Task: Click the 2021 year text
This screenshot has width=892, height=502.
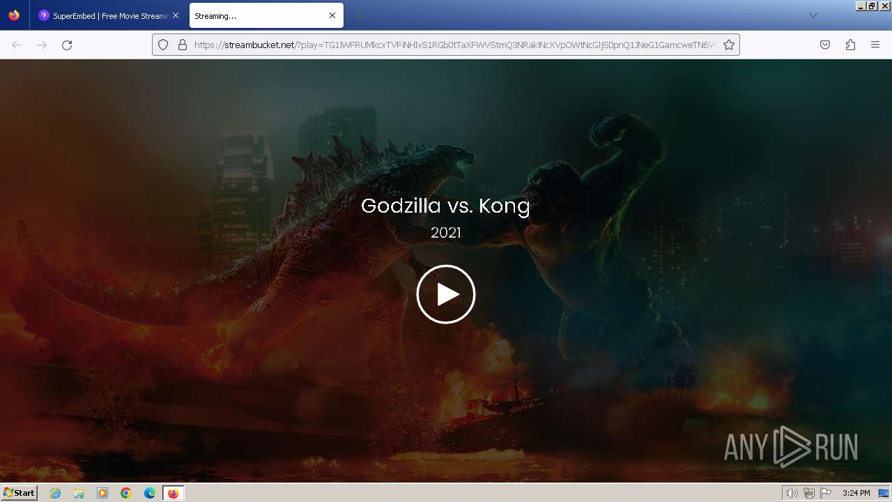Action: coord(446,233)
